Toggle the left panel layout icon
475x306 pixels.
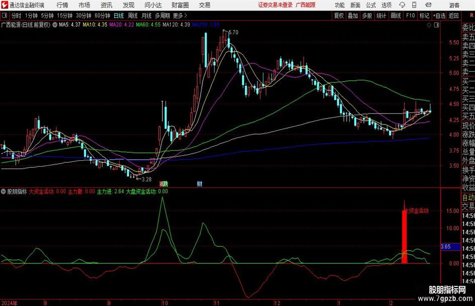pyautogui.click(x=5, y=16)
